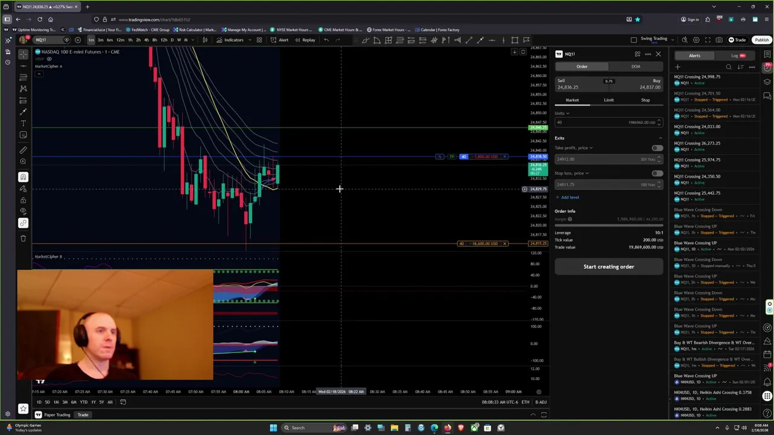Switch to the Alerts tab

694,56
